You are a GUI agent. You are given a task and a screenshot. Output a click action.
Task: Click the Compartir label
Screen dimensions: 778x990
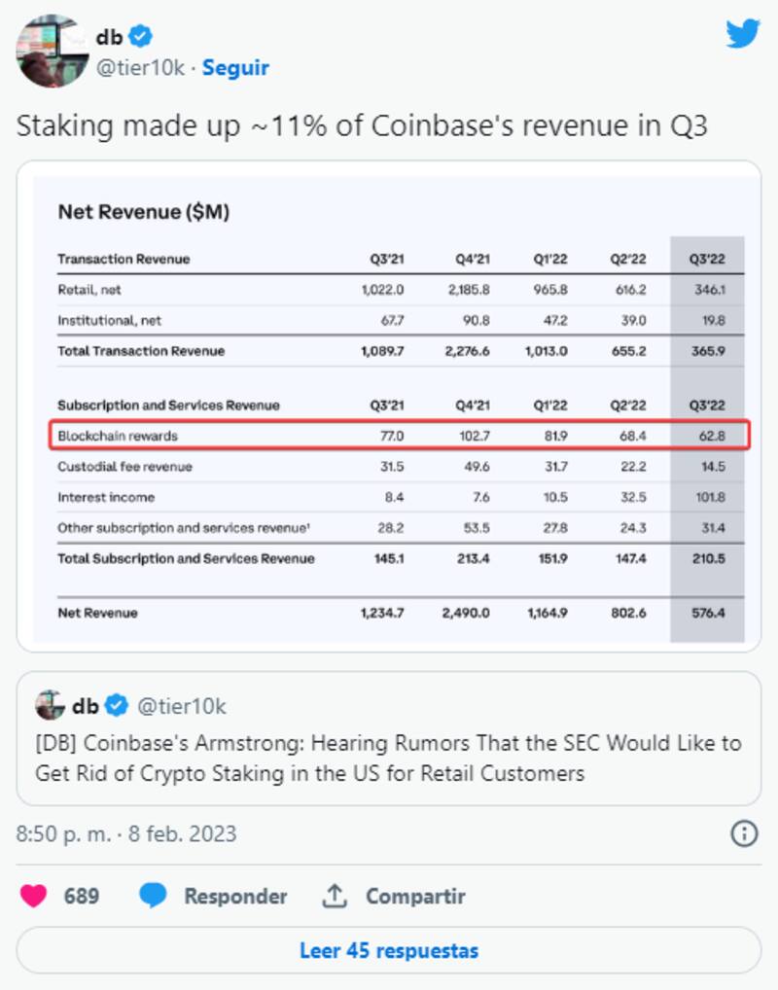415,896
